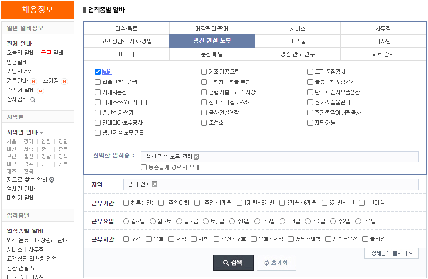The height and width of the screenshot is (279, 428).
Task: Click the 초기화 reset button
Action: coord(276,263)
